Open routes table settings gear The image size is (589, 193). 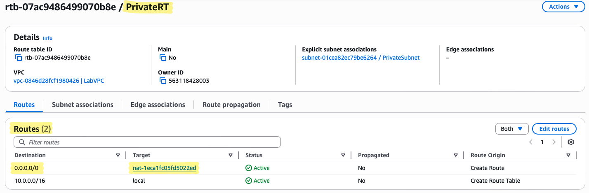(571, 142)
